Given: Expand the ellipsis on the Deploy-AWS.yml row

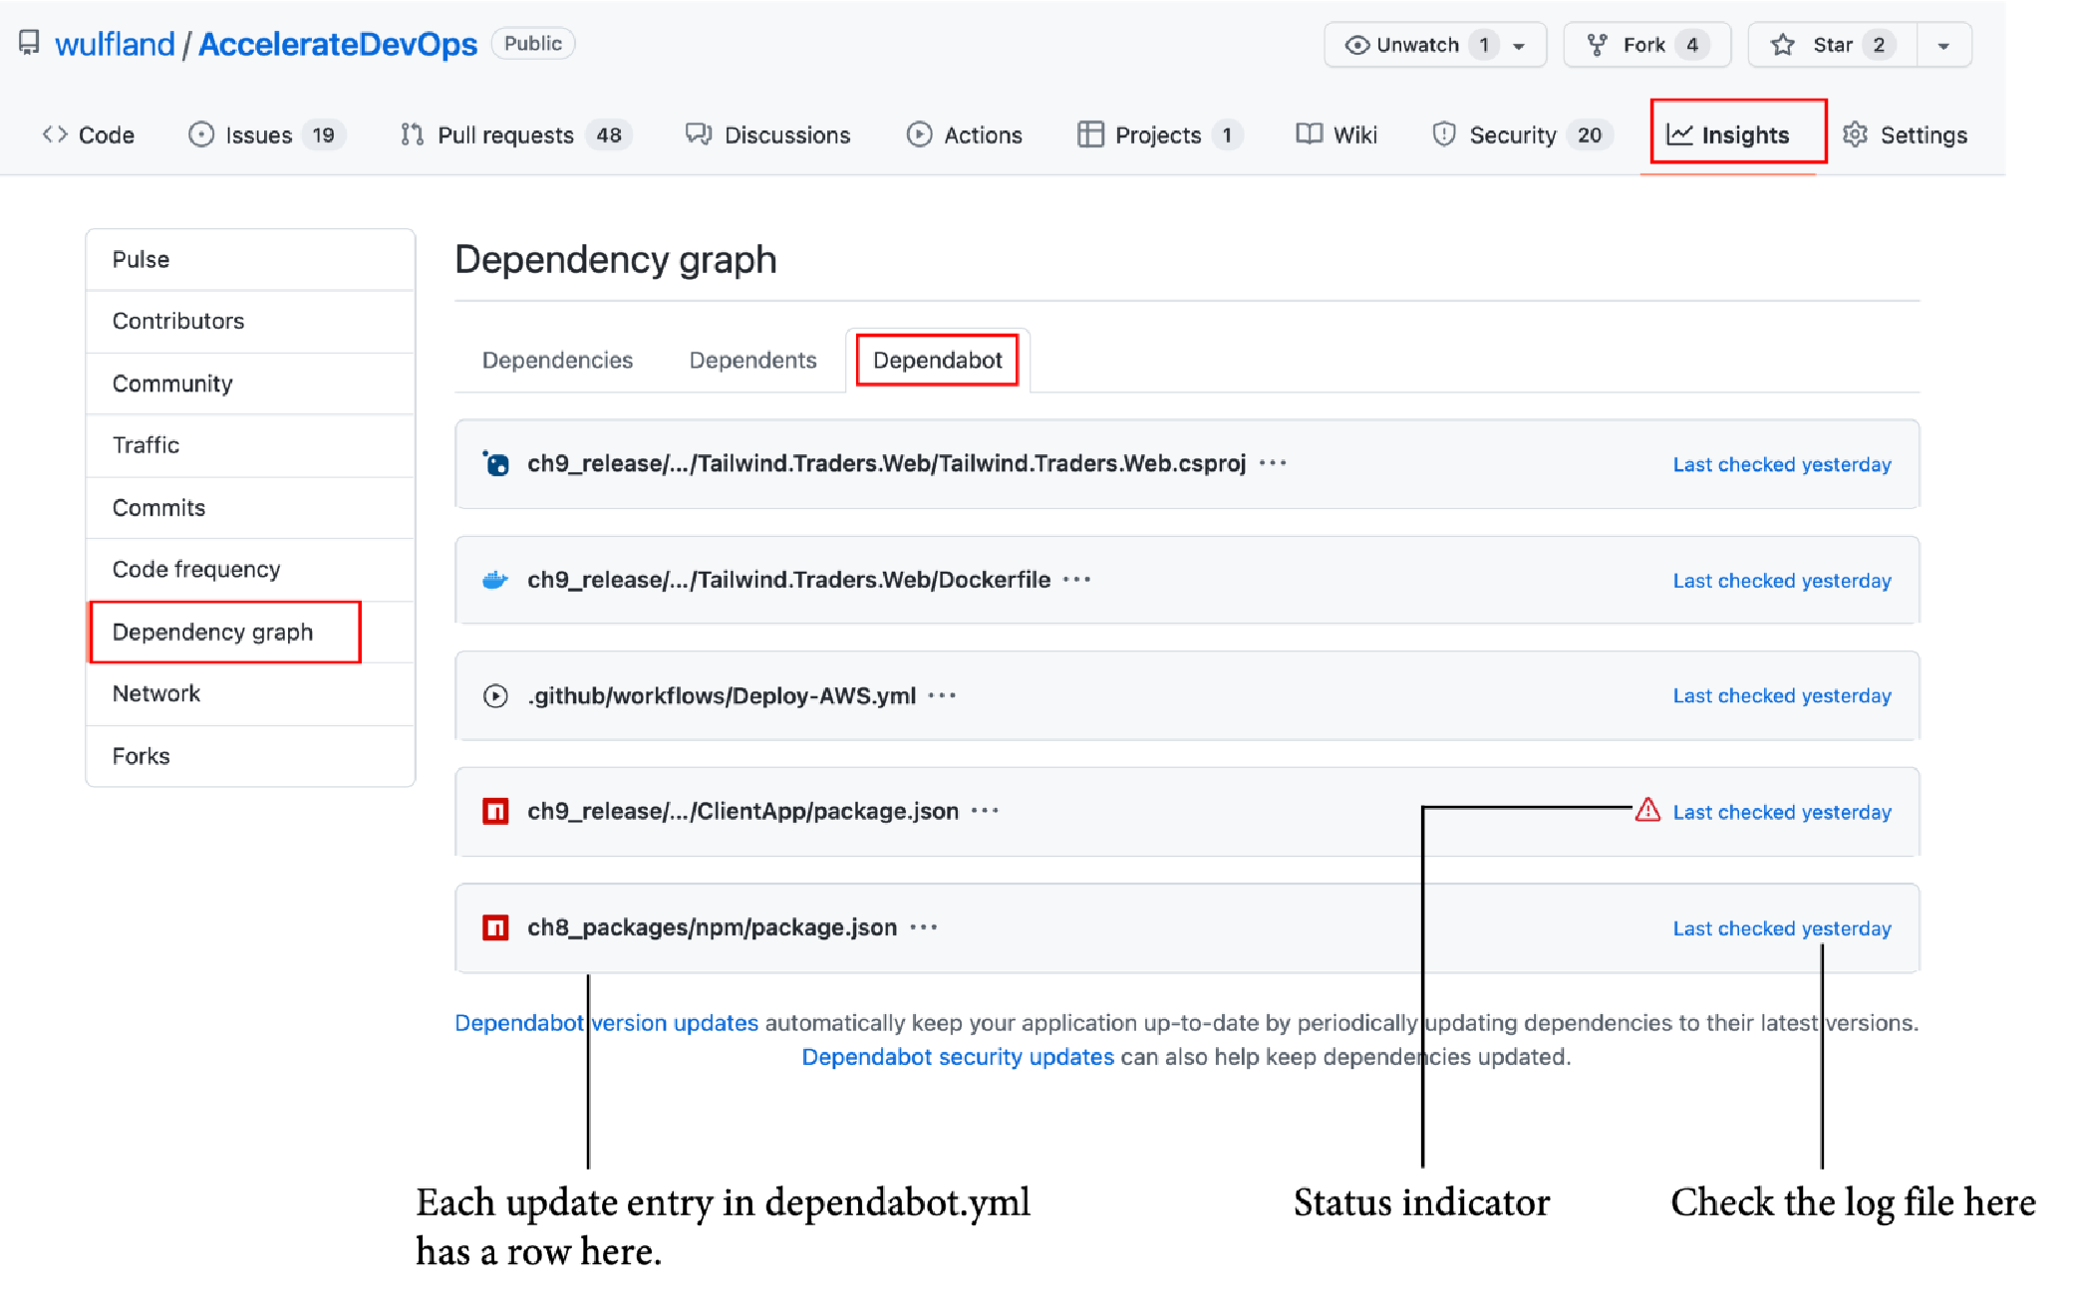Looking at the screenshot, I should [x=942, y=695].
